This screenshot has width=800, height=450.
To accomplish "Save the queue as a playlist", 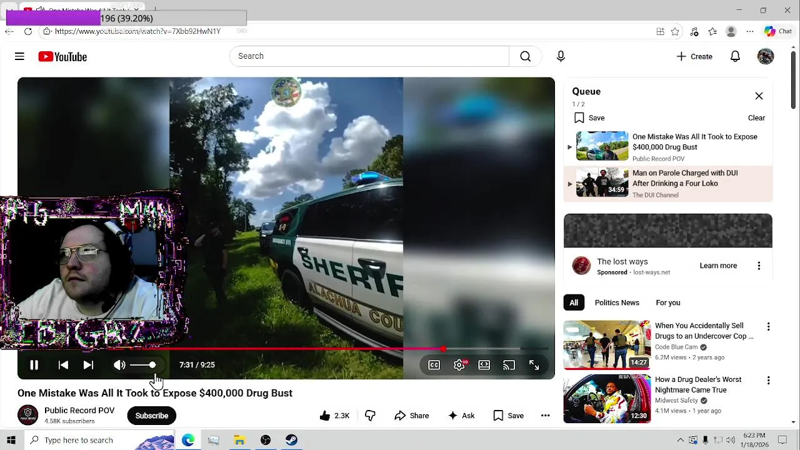I will [589, 117].
